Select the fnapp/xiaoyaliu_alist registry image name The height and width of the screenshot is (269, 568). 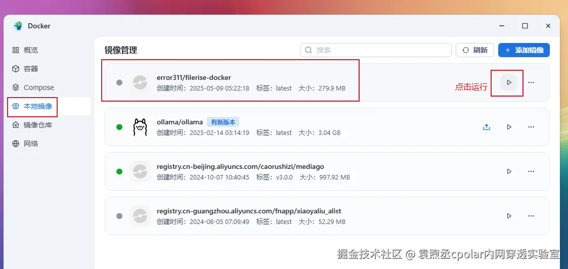tap(249, 211)
